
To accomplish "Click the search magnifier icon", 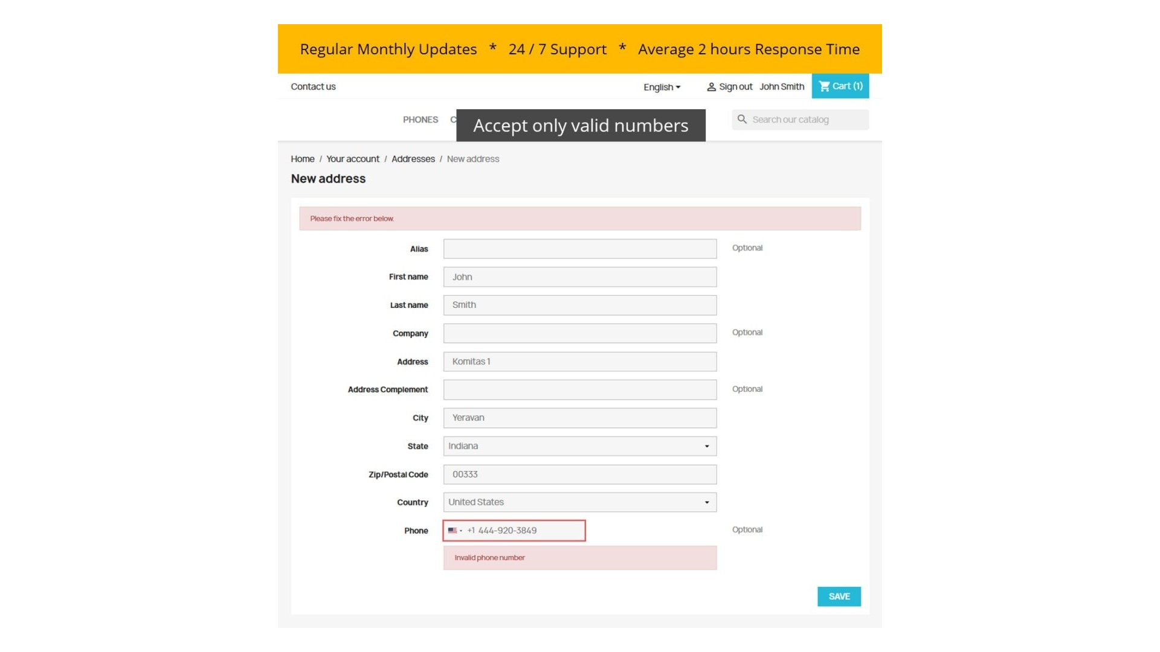I will tap(742, 120).
